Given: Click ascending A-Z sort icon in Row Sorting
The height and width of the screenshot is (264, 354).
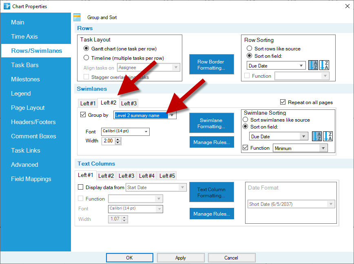Looking at the screenshot, I should click(x=313, y=65).
